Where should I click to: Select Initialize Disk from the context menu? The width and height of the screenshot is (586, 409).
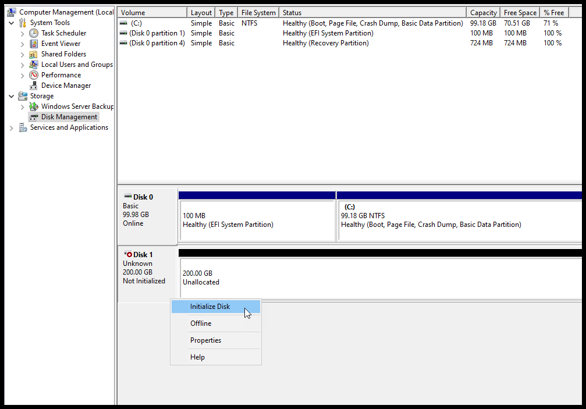pos(216,307)
